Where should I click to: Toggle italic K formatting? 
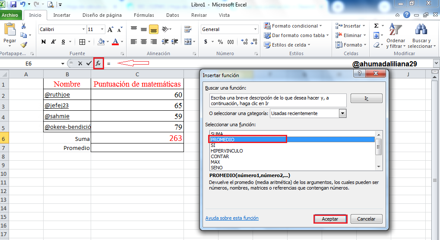[53, 42]
